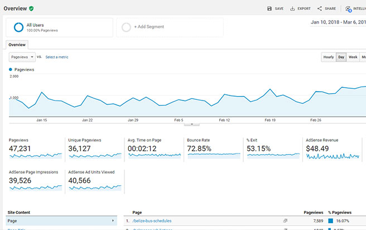Image resolution: width=366 pixels, height=230 pixels.
Task: Click the 2,000 y-axis label
Action: (14, 76)
